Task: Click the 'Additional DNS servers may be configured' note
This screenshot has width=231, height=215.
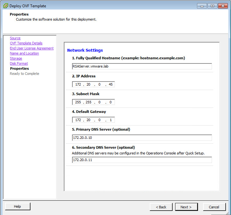Action: point(138,153)
